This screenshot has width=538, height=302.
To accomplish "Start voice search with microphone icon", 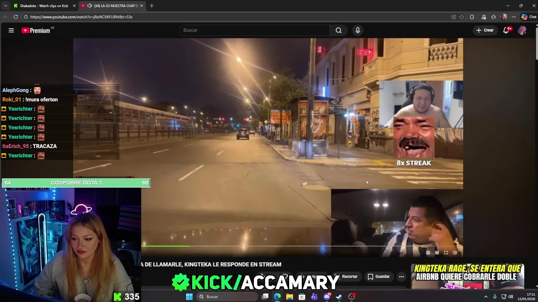I will click(x=358, y=30).
